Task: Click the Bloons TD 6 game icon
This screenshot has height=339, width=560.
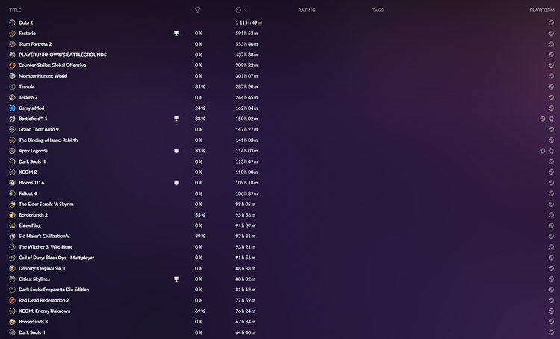Action: click(12, 182)
